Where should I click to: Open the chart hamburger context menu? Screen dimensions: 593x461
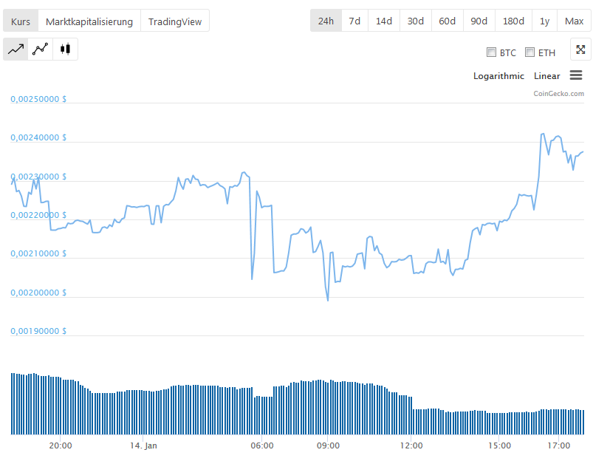(576, 75)
